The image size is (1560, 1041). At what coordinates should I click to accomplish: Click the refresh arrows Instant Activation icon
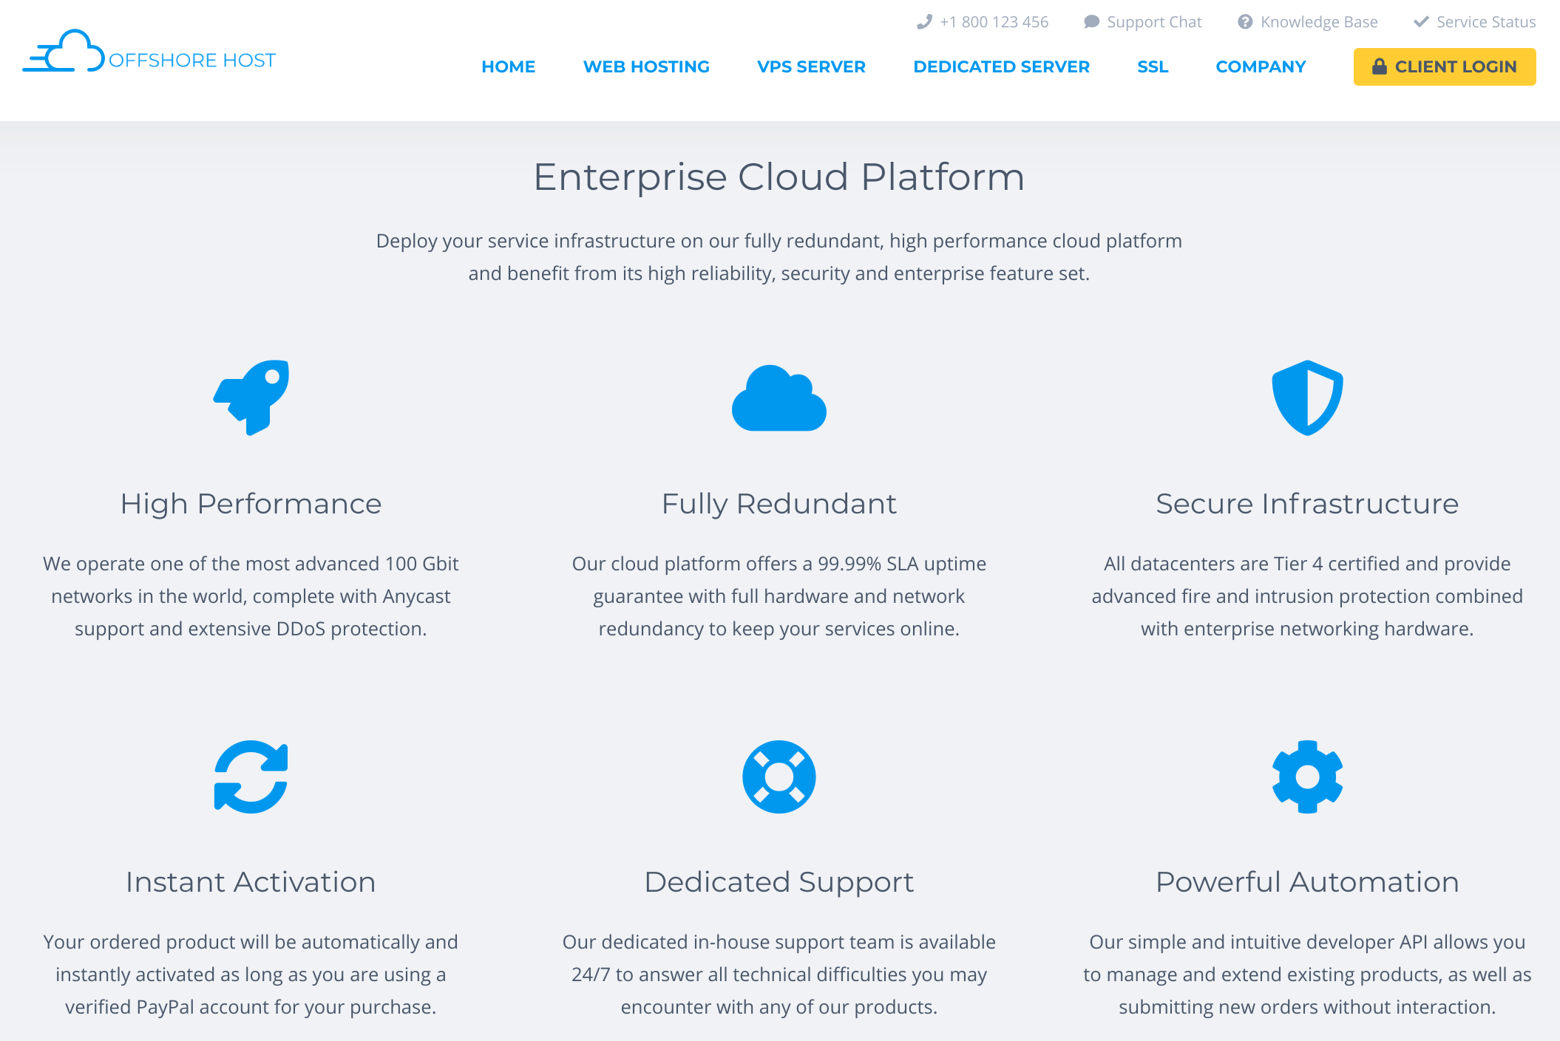pos(251,777)
